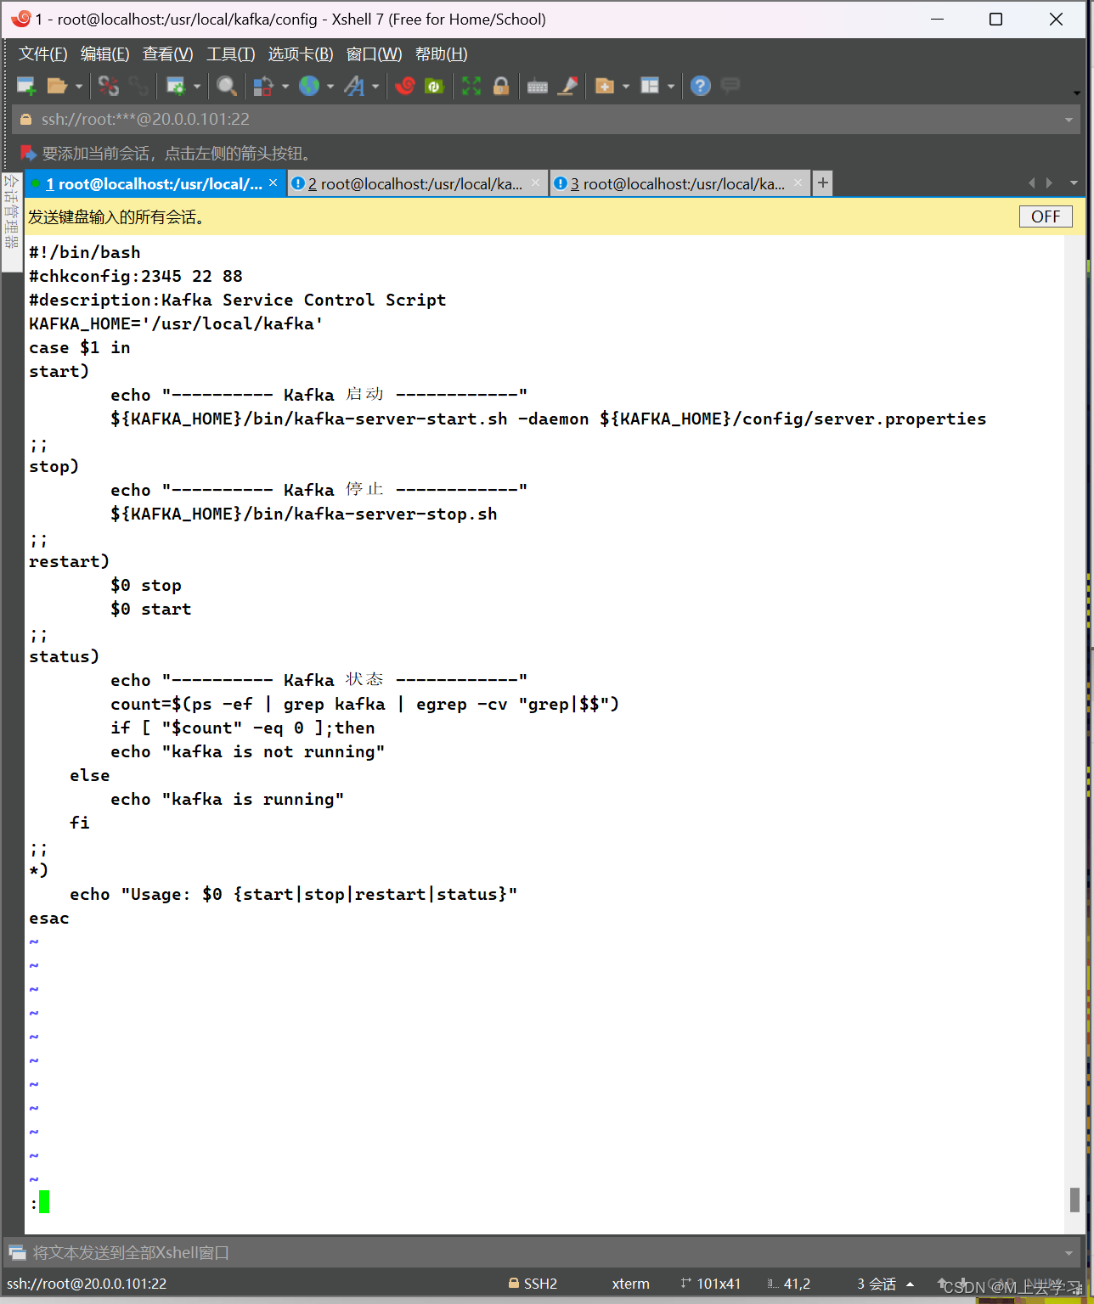Click the lock screen padlock icon
This screenshot has width=1094, height=1304.
pyautogui.click(x=501, y=86)
